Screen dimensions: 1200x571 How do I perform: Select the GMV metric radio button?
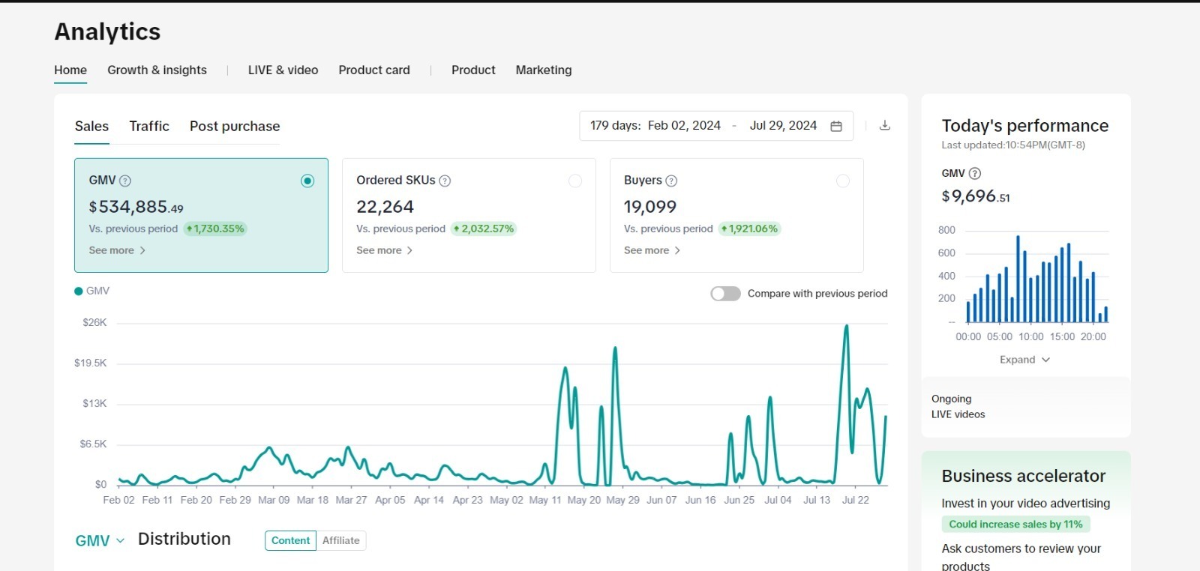click(x=307, y=181)
